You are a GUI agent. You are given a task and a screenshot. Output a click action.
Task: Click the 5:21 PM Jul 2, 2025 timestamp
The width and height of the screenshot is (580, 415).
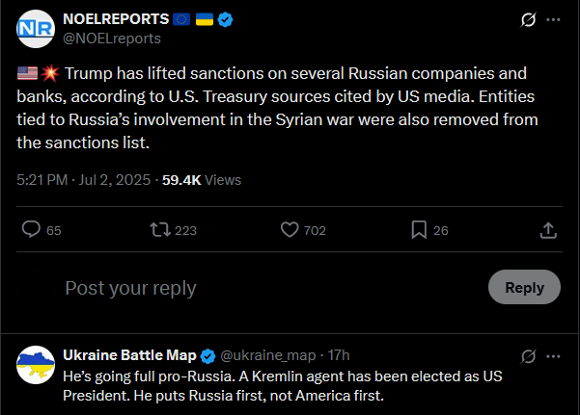click(84, 180)
